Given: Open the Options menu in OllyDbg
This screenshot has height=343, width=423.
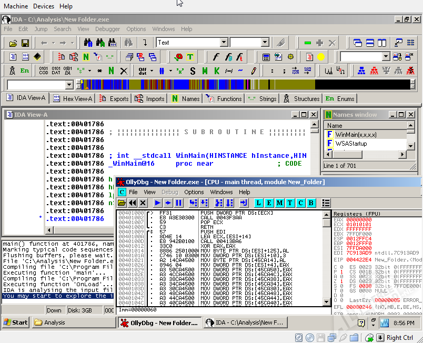Looking at the screenshot, I should point(194,192).
